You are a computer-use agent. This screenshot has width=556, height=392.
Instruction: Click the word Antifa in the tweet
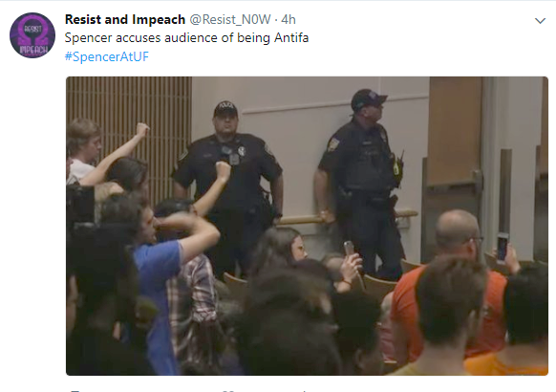click(291, 37)
